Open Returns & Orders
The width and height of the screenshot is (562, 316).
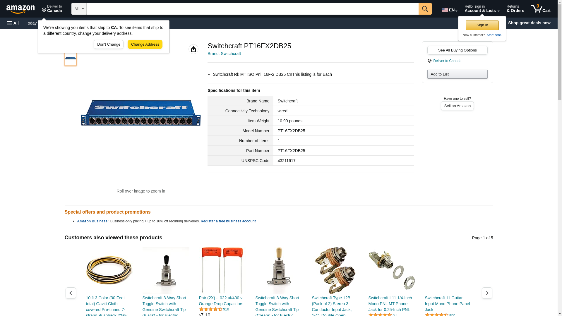click(x=515, y=8)
